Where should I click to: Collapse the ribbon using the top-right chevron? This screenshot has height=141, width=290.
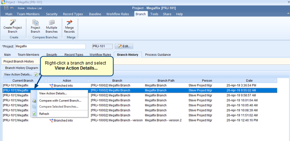(288, 14)
